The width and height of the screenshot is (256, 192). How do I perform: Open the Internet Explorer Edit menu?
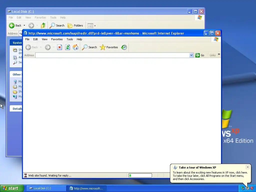pos(35,39)
